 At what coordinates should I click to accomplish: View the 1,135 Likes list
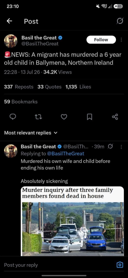click(78, 87)
